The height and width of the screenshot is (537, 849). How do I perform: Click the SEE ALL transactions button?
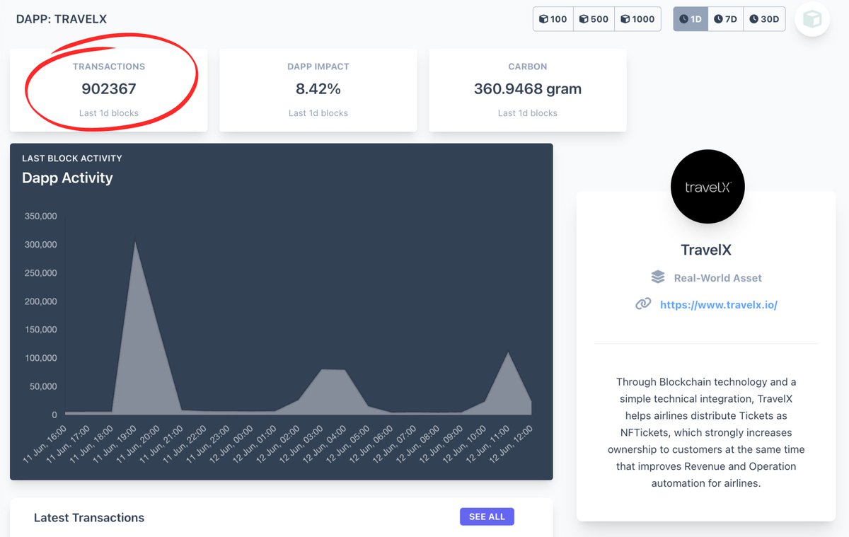point(487,516)
